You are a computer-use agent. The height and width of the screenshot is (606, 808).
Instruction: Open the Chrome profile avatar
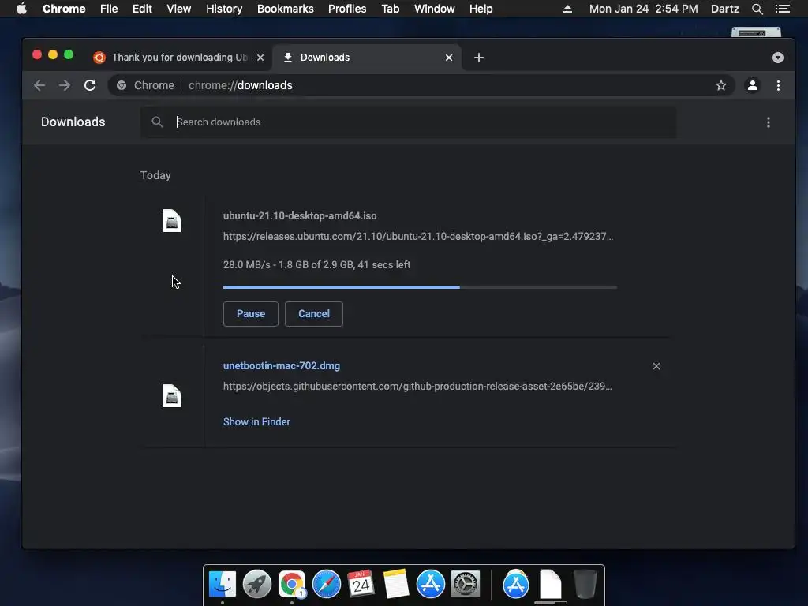752,85
